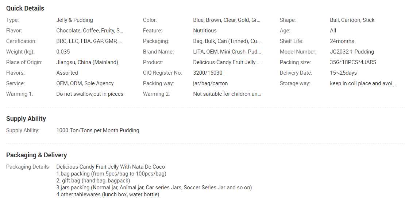This screenshot has height=201, width=405.
Task: Click the 1000 Ton/Tons per Month text
Action: (x=97, y=130)
